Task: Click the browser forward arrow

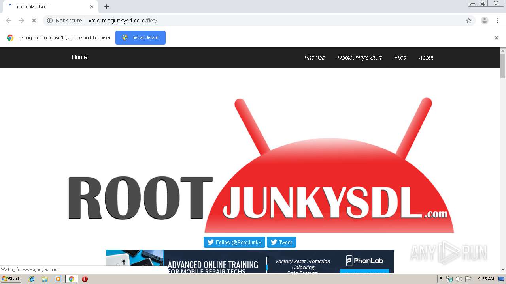Action: 21,21
